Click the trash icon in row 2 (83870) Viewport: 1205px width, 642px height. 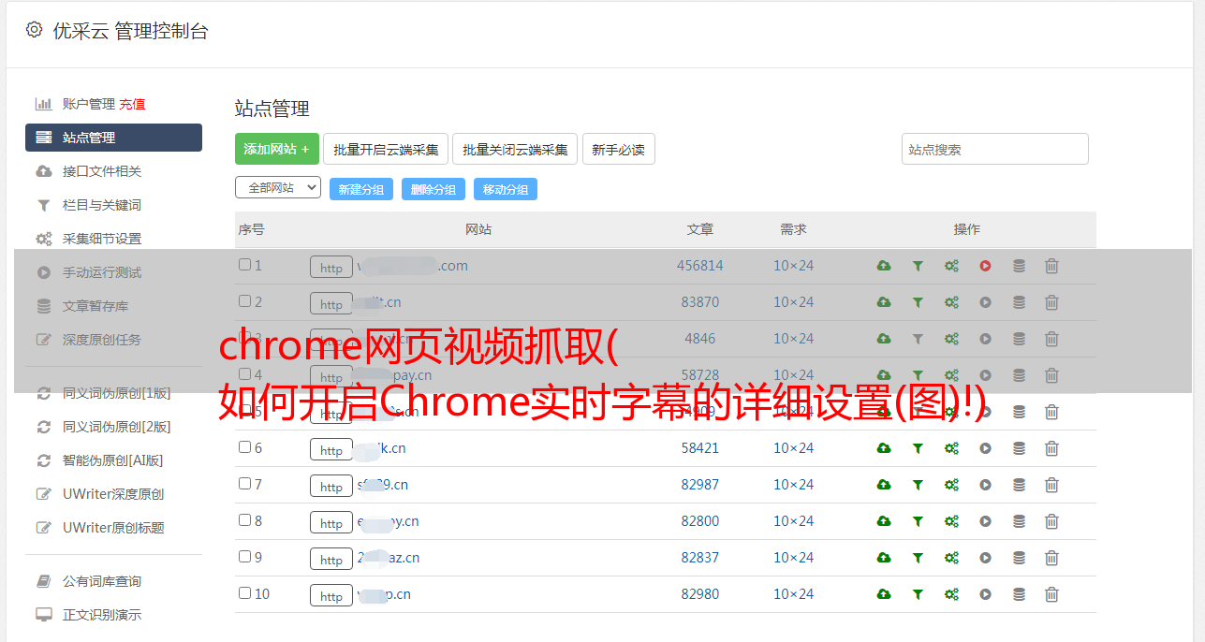[1051, 302]
